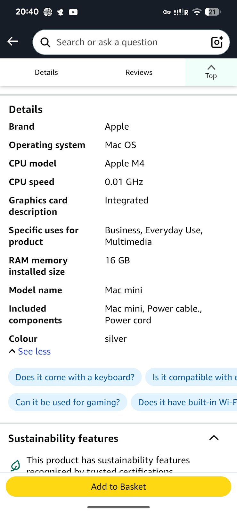Tap the VPN key status icon
This screenshot has height=514, width=237.
(x=167, y=12)
